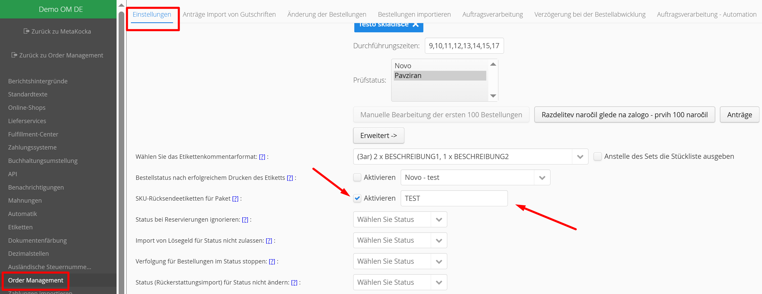Open Bestellungen importieren tab
Image resolution: width=762 pixels, height=294 pixels.
pyautogui.click(x=414, y=14)
